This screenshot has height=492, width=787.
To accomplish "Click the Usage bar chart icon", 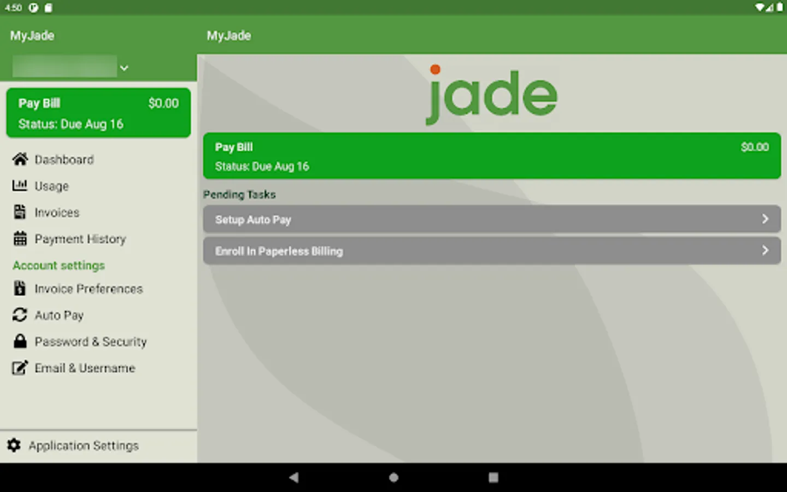I will (20, 185).
